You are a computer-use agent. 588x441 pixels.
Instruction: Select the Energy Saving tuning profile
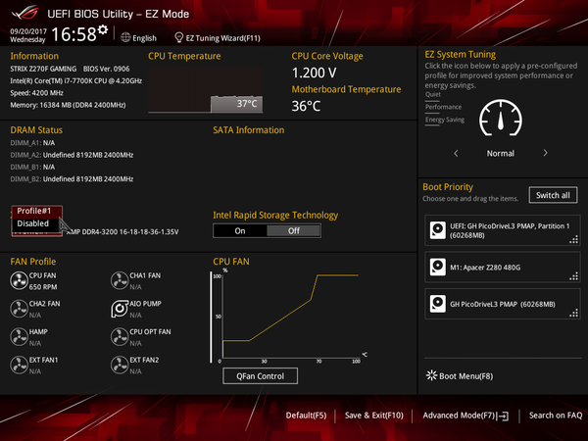(445, 120)
